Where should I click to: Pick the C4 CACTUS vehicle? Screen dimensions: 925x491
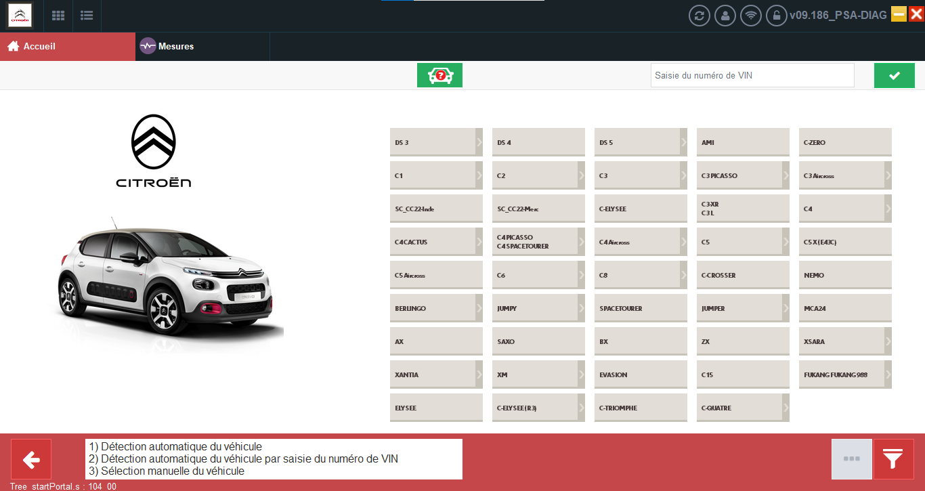coord(436,242)
